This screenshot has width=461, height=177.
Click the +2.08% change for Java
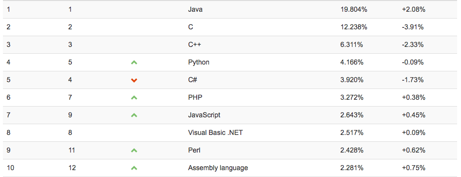click(414, 9)
